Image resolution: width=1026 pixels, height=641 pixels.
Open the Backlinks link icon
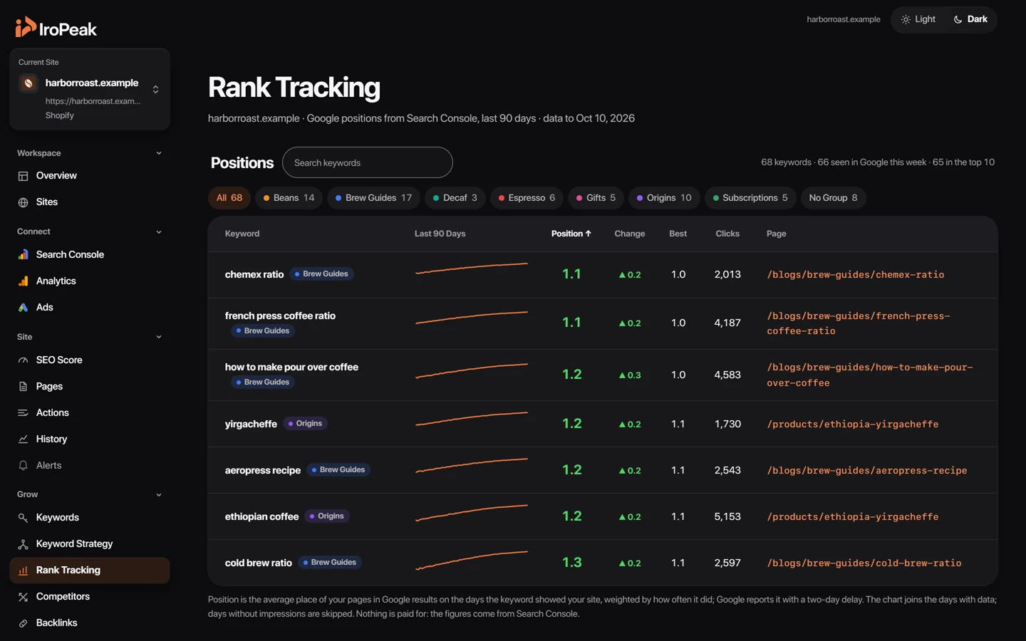point(23,623)
